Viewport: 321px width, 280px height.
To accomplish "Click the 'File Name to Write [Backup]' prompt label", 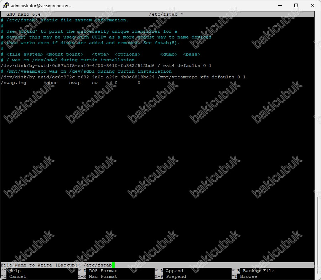I will (x=40, y=265).
